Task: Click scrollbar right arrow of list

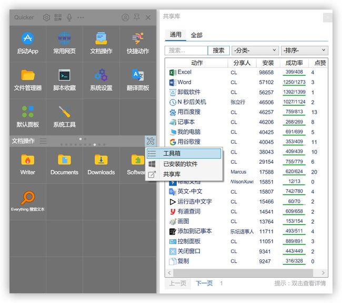Action: [323, 272]
